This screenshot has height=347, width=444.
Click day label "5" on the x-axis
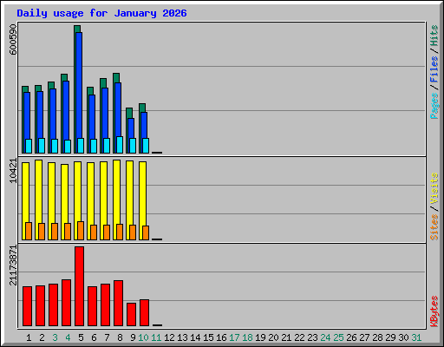81,337
